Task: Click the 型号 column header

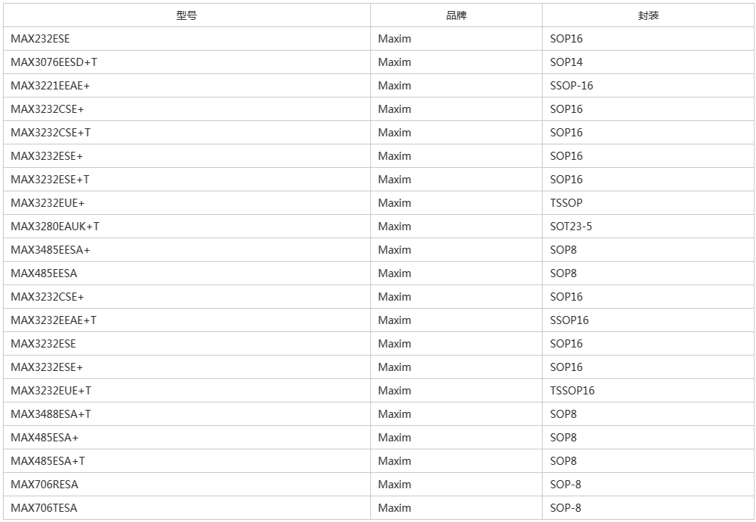Action: coord(186,15)
